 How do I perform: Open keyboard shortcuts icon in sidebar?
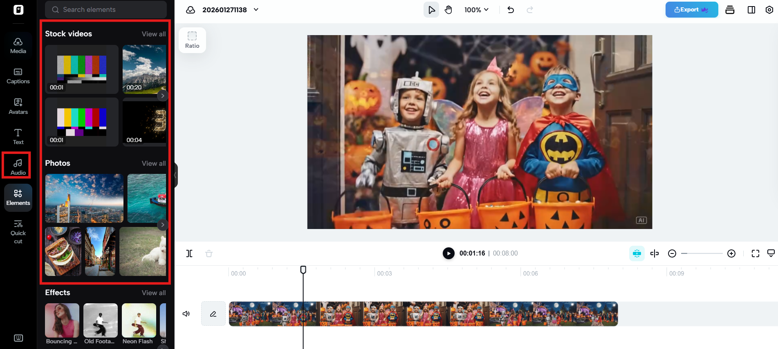coord(18,338)
